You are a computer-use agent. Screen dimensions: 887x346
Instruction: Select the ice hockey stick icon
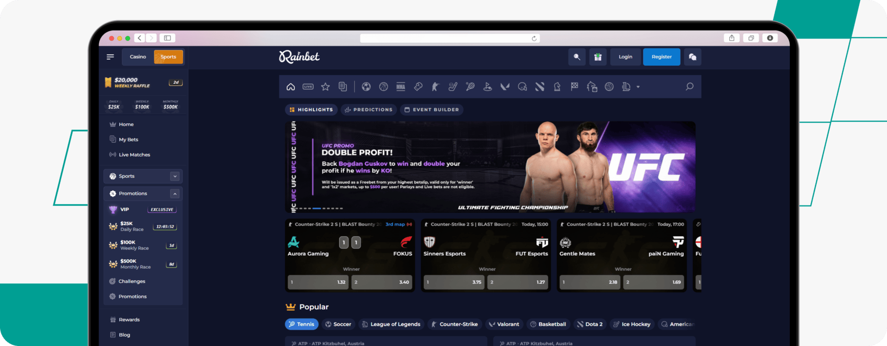click(453, 87)
